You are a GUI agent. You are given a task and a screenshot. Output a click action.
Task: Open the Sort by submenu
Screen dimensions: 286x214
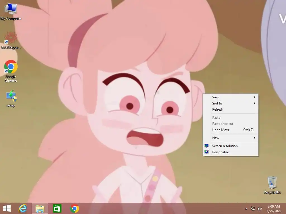click(230, 103)
